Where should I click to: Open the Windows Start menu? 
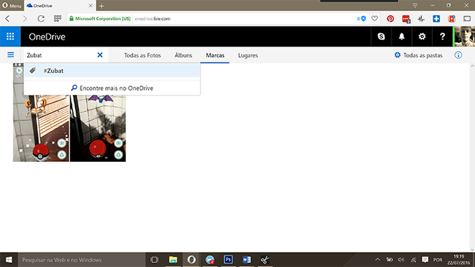coord(9,260)
